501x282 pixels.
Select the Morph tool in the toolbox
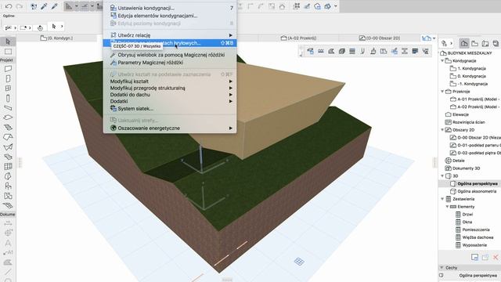click(8, 176)
